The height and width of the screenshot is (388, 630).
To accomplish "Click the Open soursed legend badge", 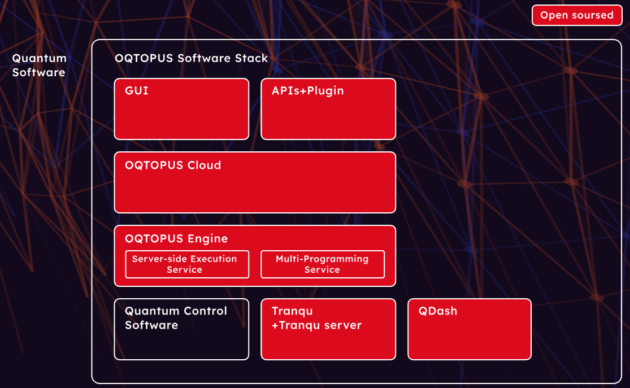I will coord(577,15).
